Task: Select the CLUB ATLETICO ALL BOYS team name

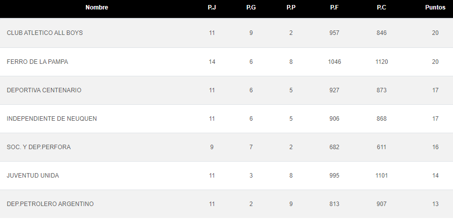Action: [45, 33]
